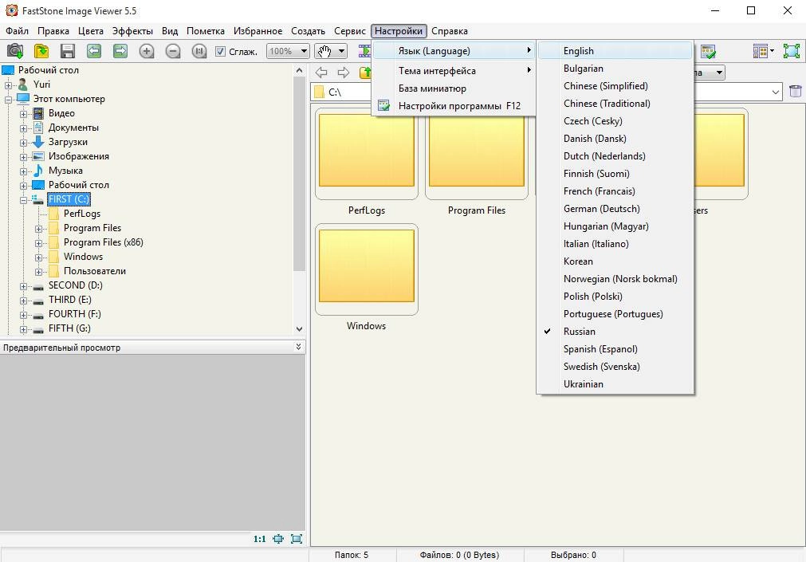Open the Справка menu
This screenshot has width=806, height=562.
tap(450, 31)
